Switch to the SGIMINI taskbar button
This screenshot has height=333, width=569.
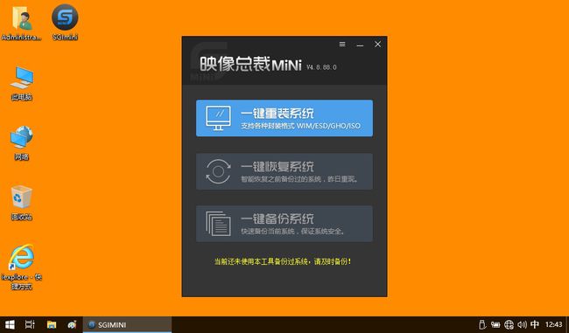[127, 324]
